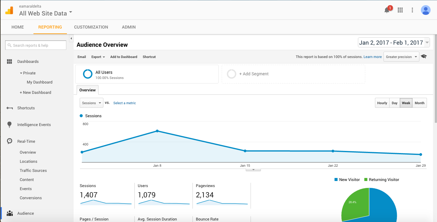Screen dimensions: 437x222
Task: Click Select a metric link
Action: [x=125, y=103]
